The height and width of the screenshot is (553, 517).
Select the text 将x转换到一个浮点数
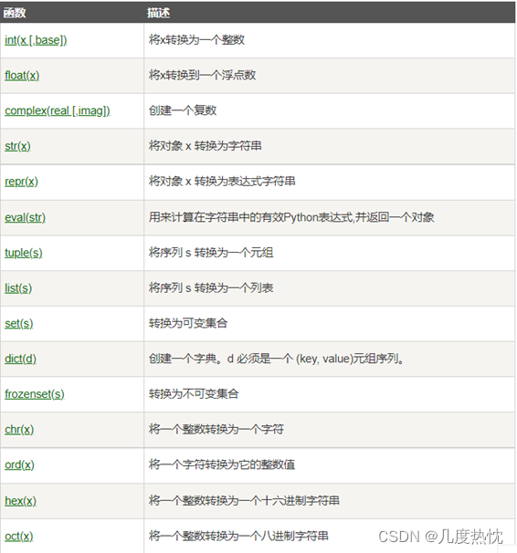tap(202, 75)
